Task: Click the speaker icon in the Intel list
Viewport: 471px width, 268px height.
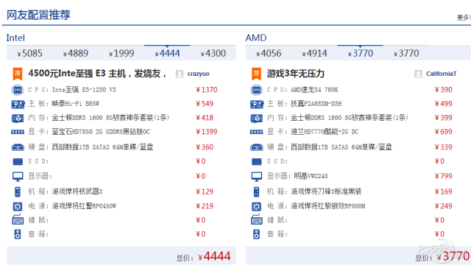Action: [18, 234]
